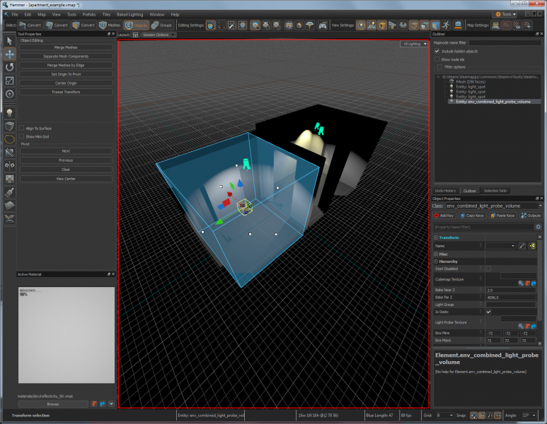
Task: Click the first Map Settings icon
Action: [495, 25]
